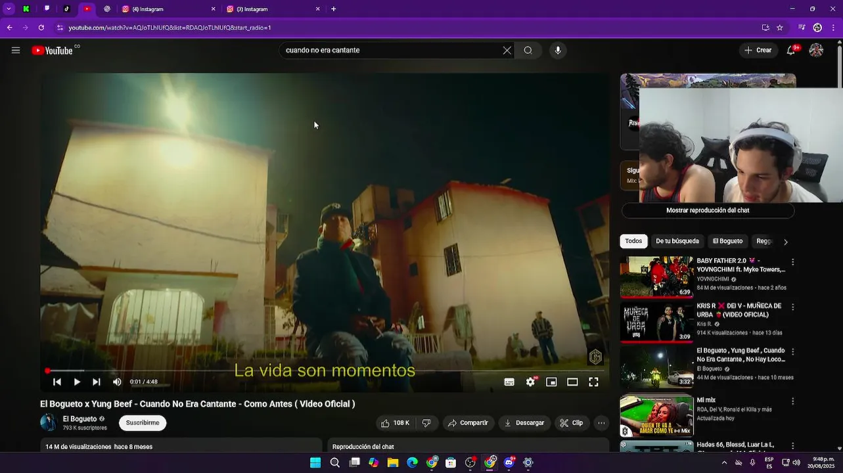Create a Clip of the video
The height and width of the screenshot is (473, 843).
pos(571,423)
